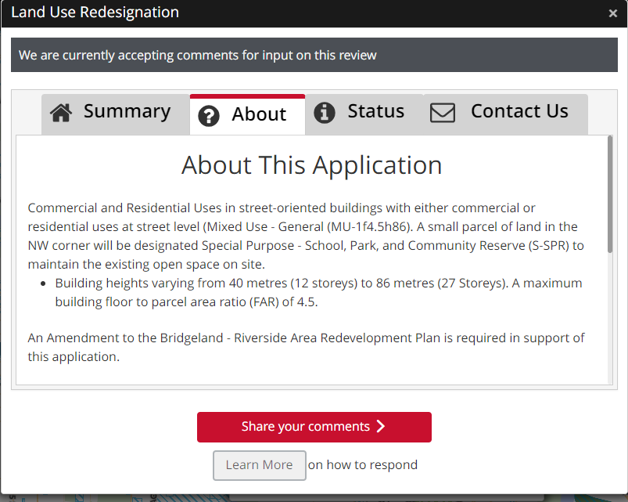628x502 pixels.
Task: Go to the Contact Us tab
Action: [x=519, y=112]
